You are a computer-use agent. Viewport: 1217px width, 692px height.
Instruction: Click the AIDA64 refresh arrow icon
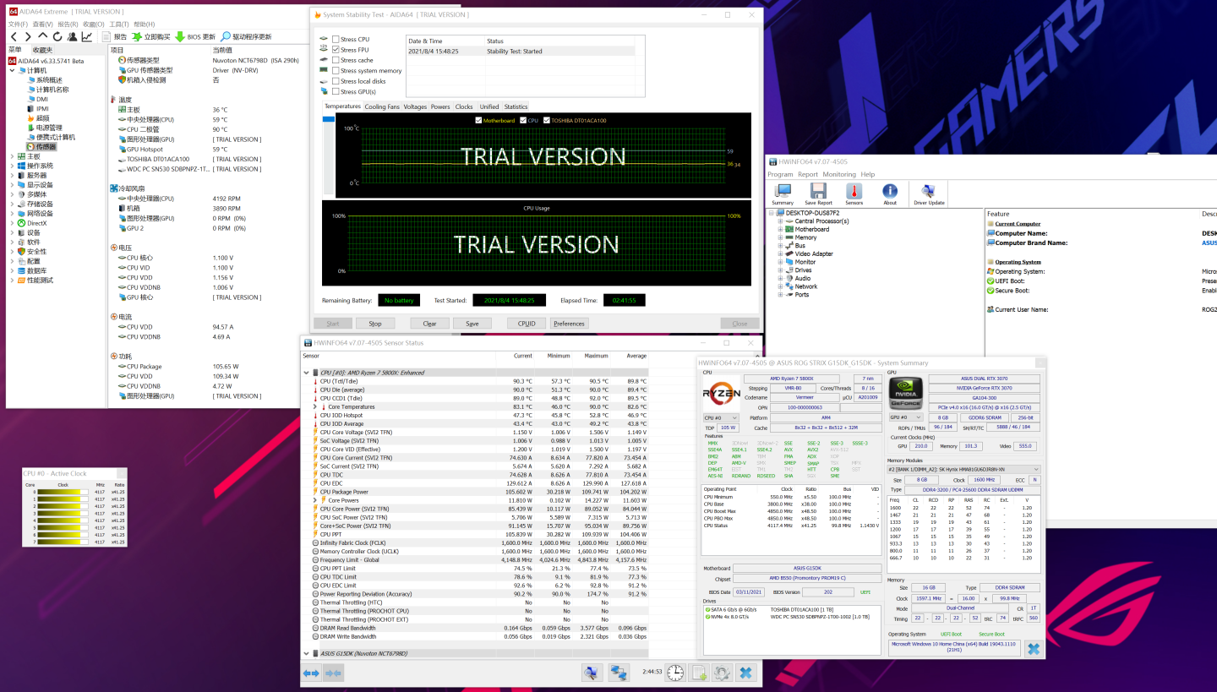tap(57, 36)
